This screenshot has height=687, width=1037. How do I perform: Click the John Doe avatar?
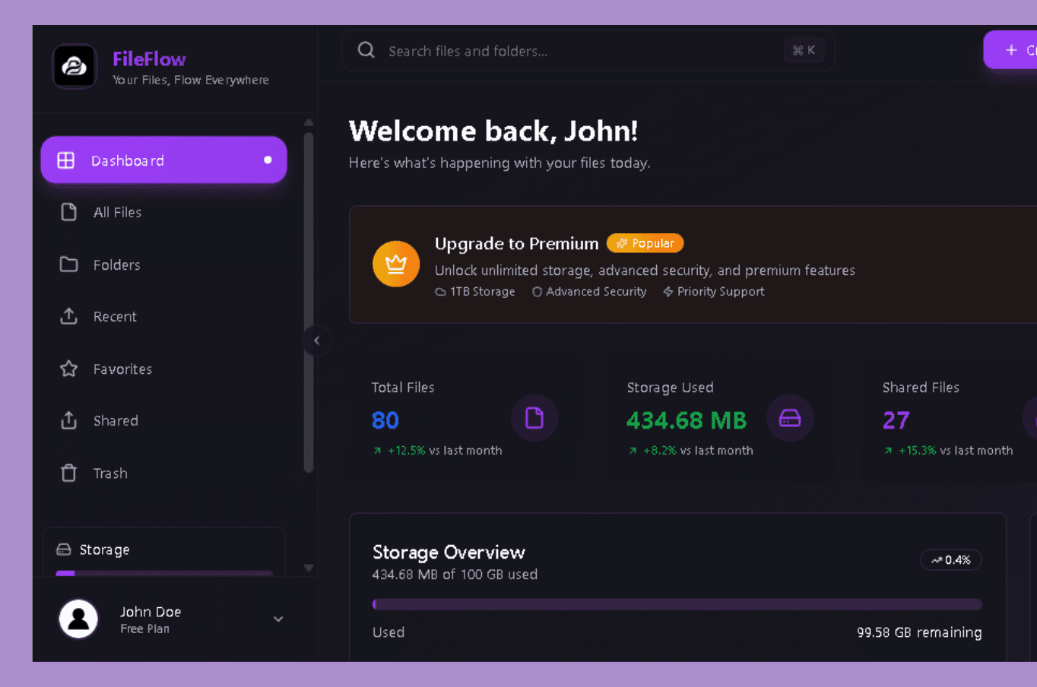pos(78,619)
